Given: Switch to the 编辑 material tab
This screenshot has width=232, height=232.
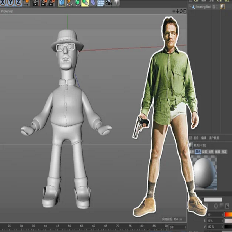Looking at the screenshot, I should 217,152.
